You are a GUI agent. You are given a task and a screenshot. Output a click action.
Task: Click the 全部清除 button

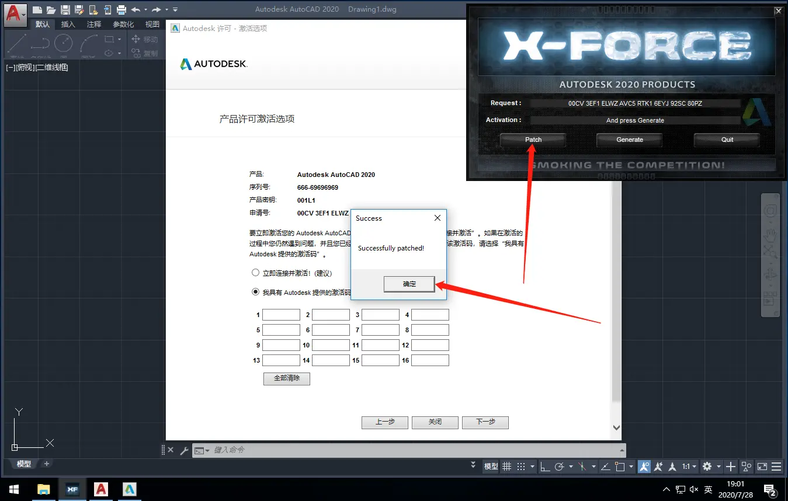point(287,378)
